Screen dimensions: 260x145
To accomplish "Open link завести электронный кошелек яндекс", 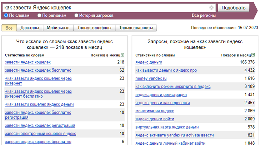I will coord(40,134).
